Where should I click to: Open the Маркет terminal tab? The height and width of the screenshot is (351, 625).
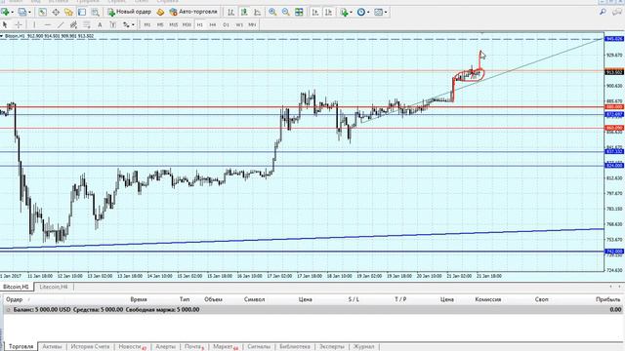click(226, 347)
